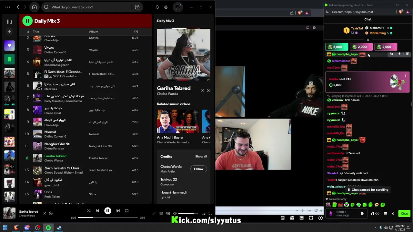Hide Gariha Tebred from taste profile in Now Playing view

coord(203,91)
